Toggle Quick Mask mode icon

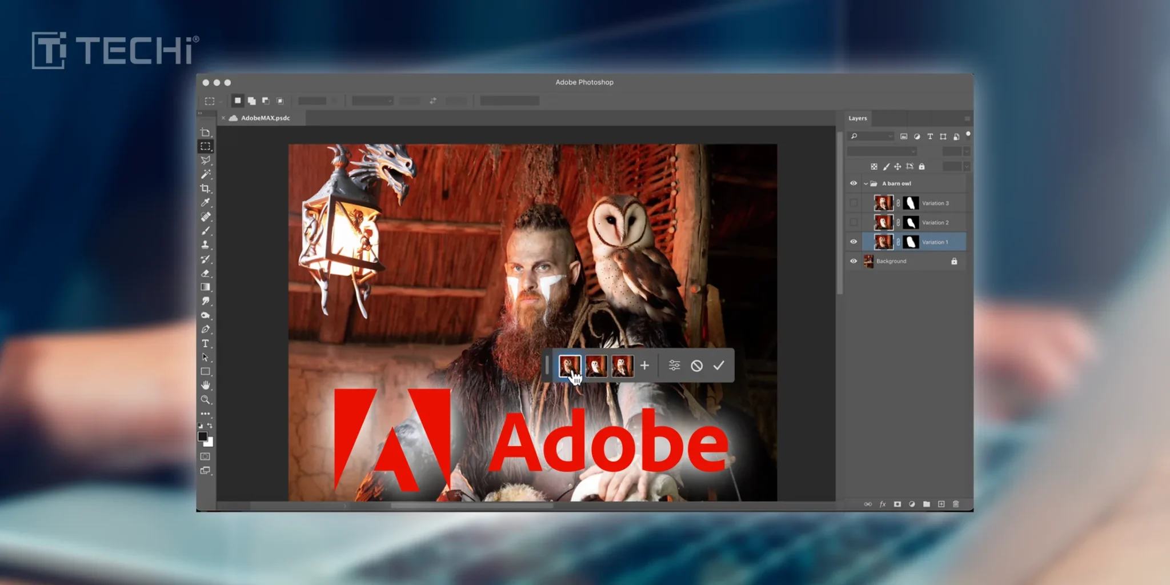pyautogui.click(x=205, y=456)
